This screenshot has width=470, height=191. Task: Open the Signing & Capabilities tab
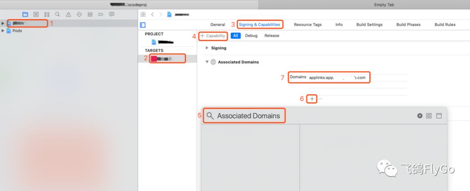[x=259, y=25]
